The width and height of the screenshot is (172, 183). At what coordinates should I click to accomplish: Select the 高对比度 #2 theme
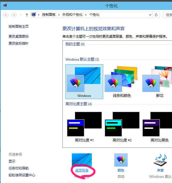pyautogui.click(x=122, y=127)
